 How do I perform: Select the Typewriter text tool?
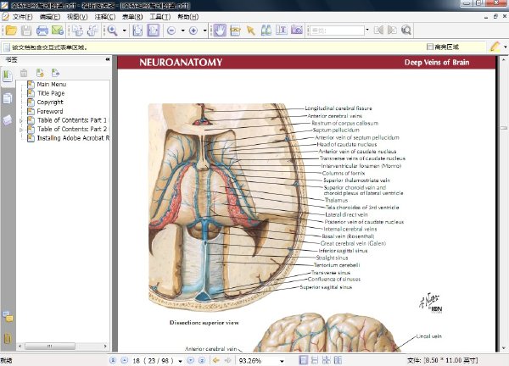pyautogui.click(x=282, y=30)
